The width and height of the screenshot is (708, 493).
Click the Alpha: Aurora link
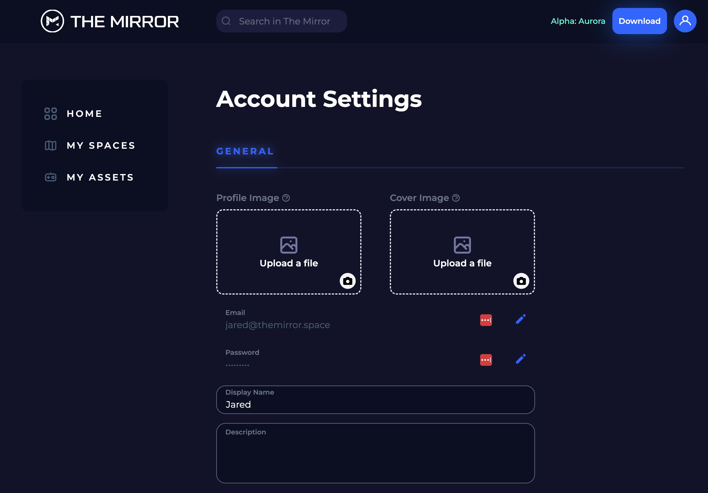578,21
